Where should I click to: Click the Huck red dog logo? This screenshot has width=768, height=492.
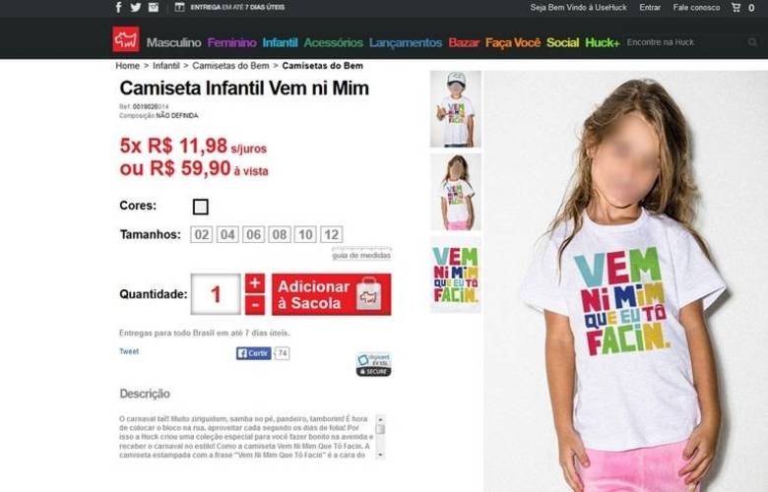(x=126, y=39)
